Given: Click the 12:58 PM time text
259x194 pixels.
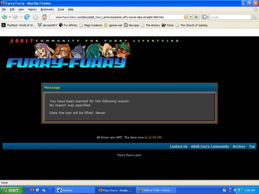Looking at the screenshot, I should [155, 137].
